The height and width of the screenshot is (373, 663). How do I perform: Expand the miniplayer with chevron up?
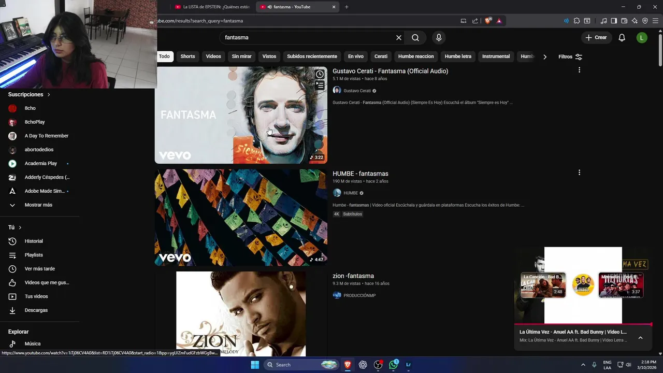(640, 338)
